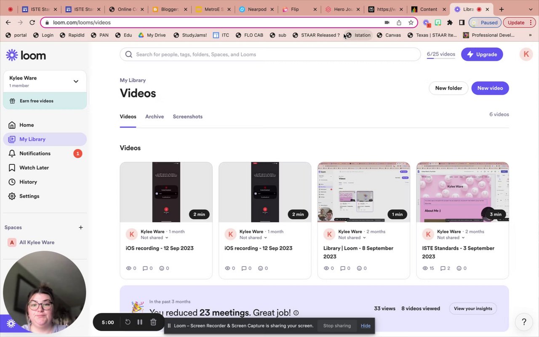This screenshot has width=539, height=337.
Task: Open a new browser tab
Action: point(501,9)
